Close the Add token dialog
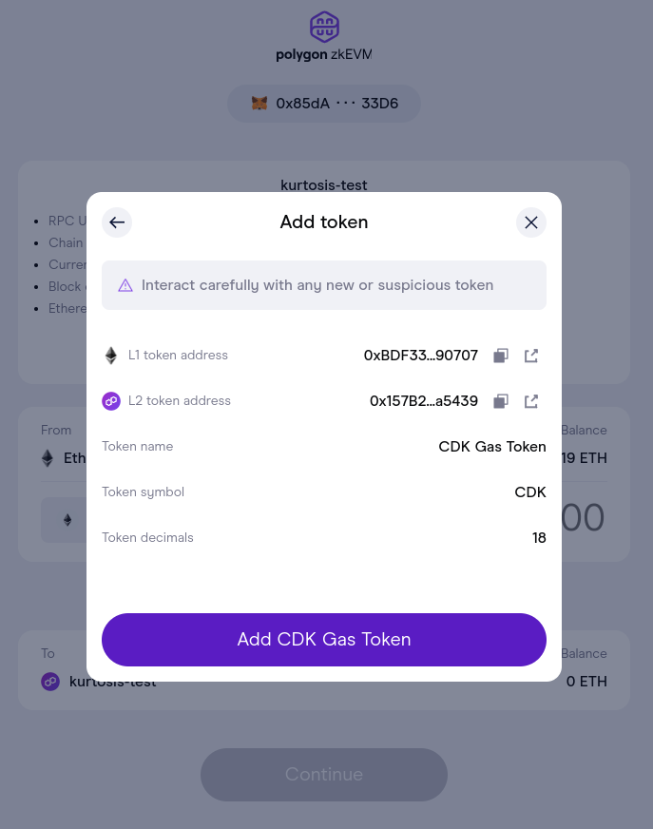The width and height of the screenshot is (653, 829). click(x=531, y=222)
